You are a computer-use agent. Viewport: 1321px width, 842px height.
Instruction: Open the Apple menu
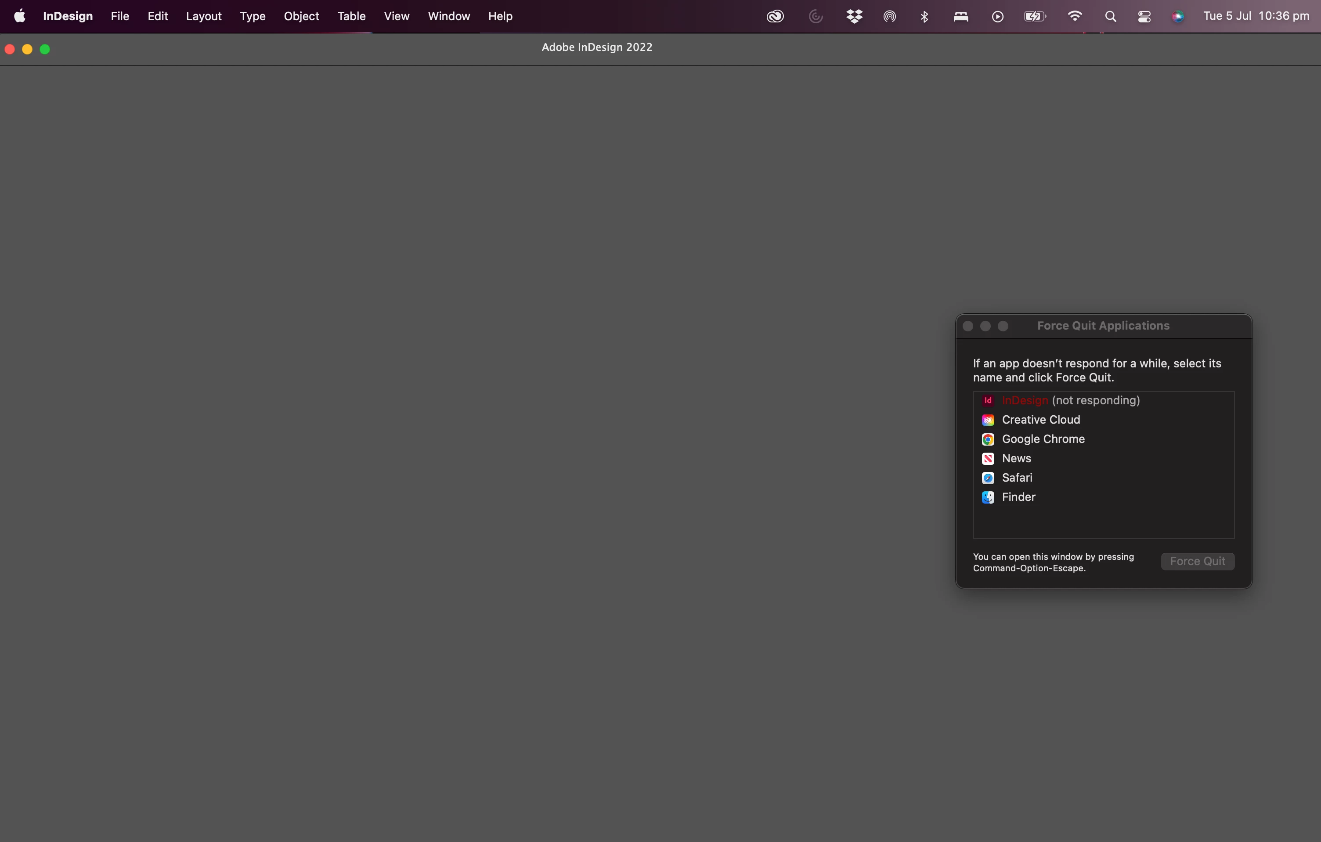coord(20,16)
